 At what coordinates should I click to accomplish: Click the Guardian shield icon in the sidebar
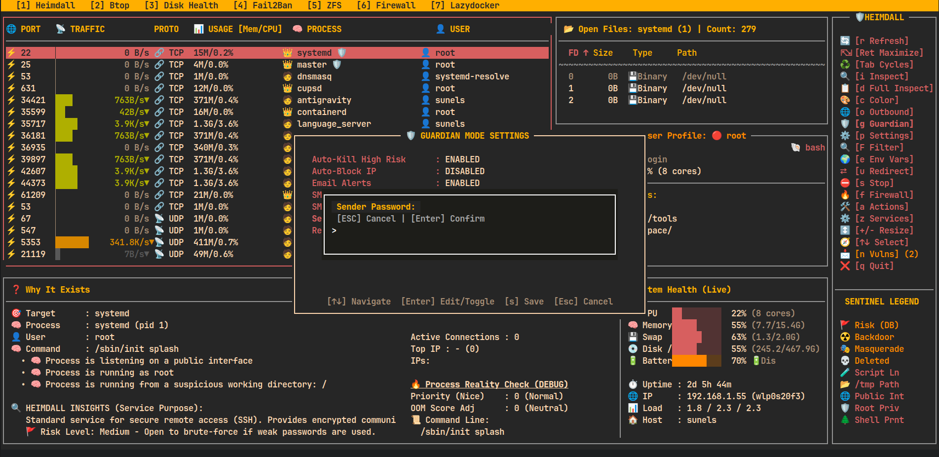(845, 124)
